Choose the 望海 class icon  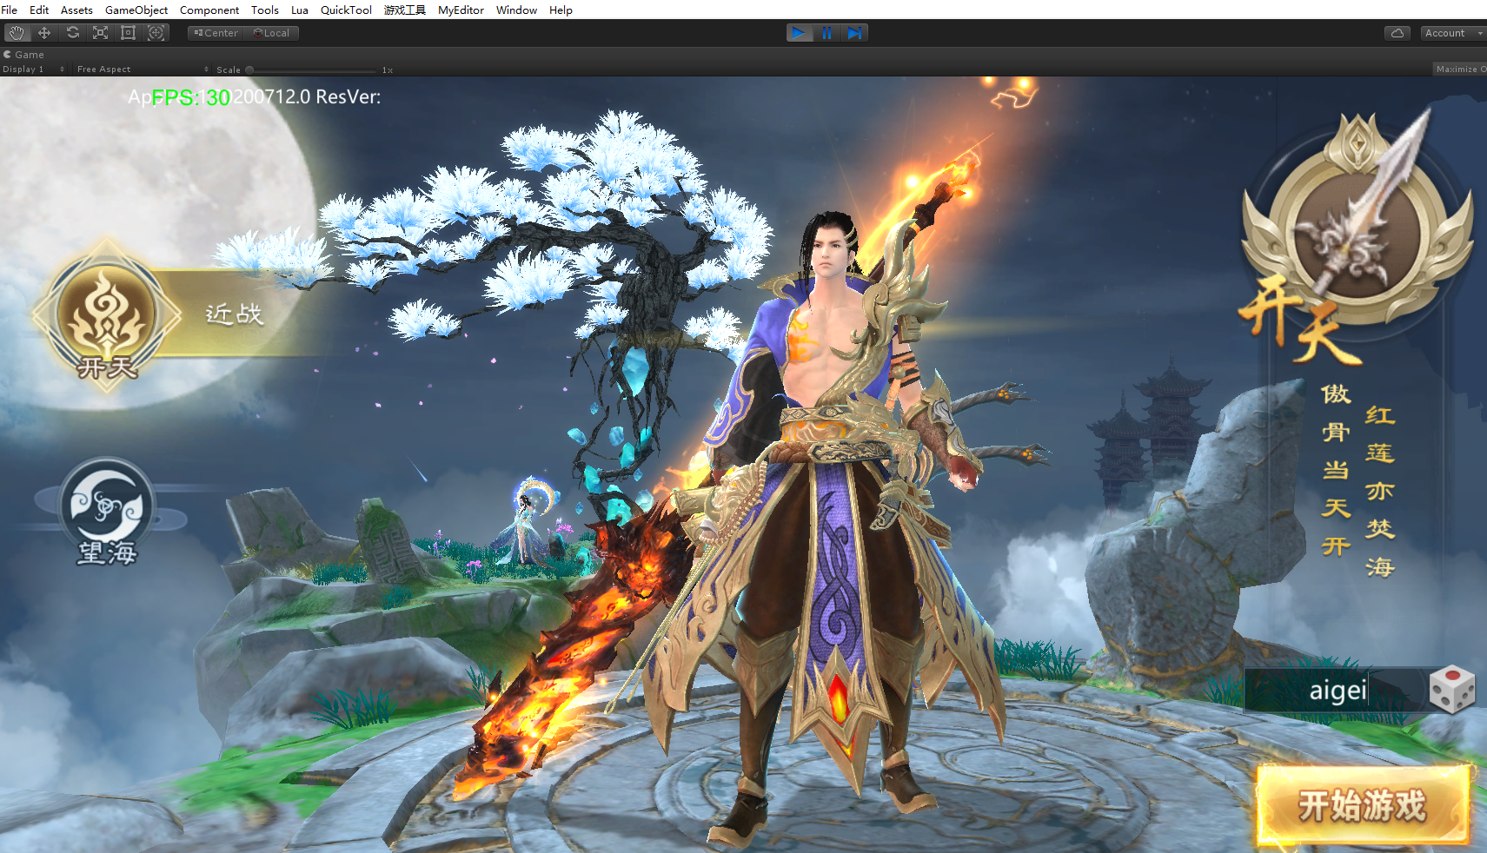(x=106, y=506)
